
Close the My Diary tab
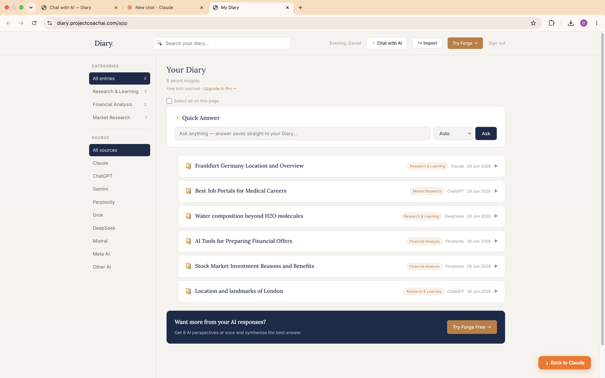coord(287,8)
